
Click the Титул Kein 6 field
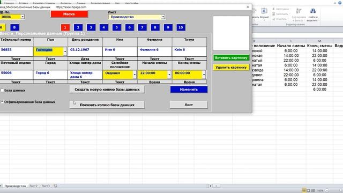click(x=189, y=51)
